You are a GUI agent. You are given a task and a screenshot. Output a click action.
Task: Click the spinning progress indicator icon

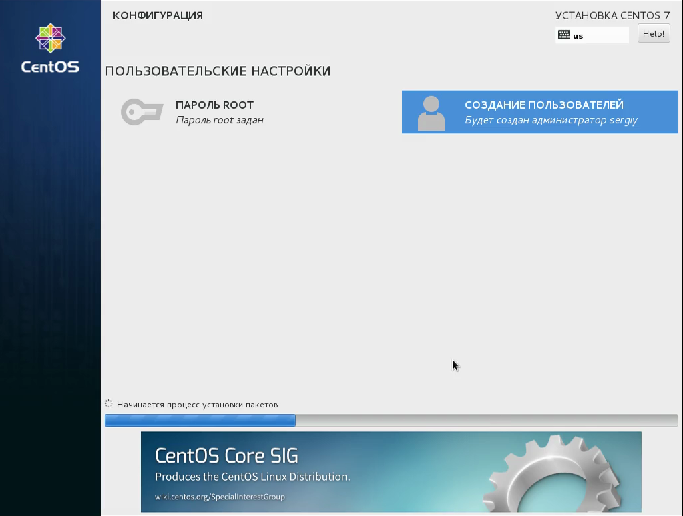pos(109,404)
